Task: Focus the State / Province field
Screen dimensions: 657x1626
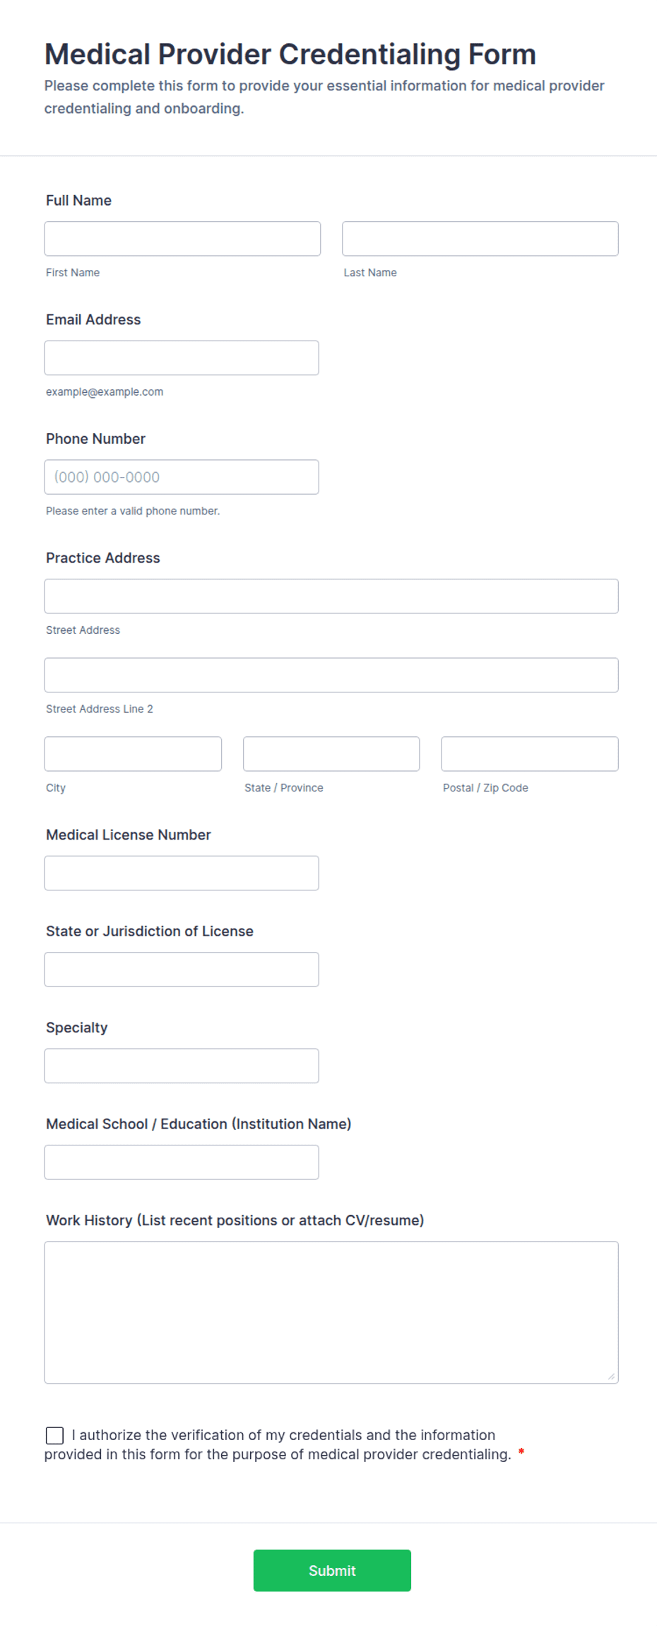Action: click(x=331, y=754)
